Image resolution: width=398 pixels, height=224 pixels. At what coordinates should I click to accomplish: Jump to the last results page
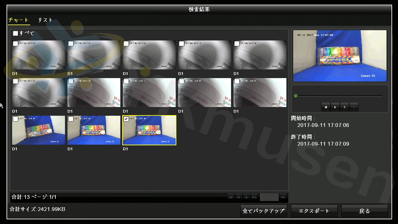tap(254, 197)
